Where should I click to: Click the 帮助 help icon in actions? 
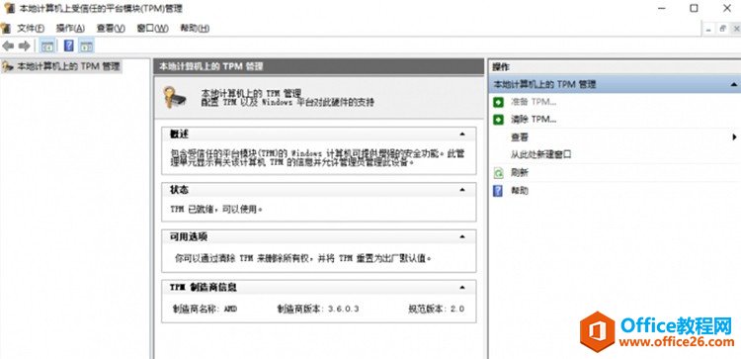pos(498,191)
